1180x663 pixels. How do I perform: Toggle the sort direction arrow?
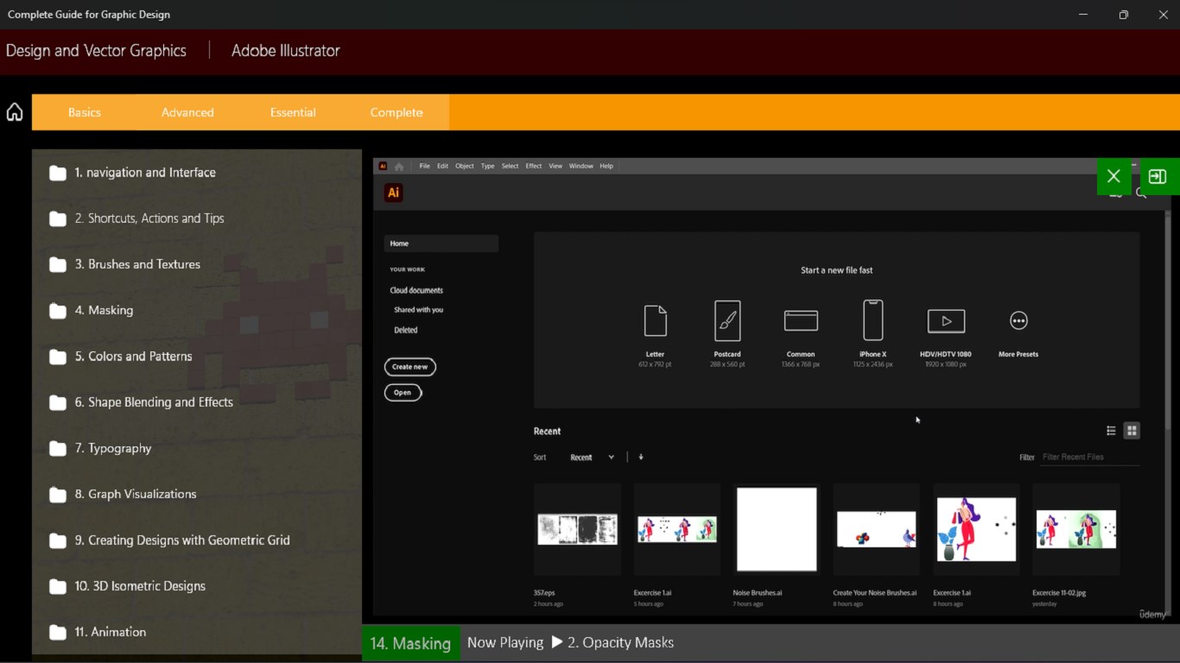coord(640,457)
